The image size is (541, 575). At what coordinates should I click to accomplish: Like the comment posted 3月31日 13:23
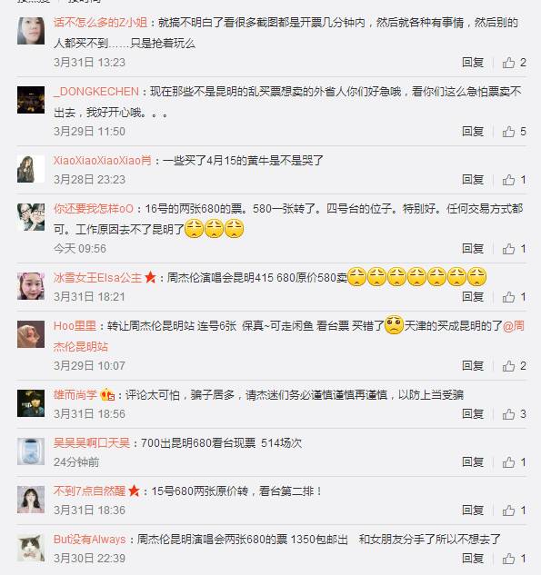(514, 63)
